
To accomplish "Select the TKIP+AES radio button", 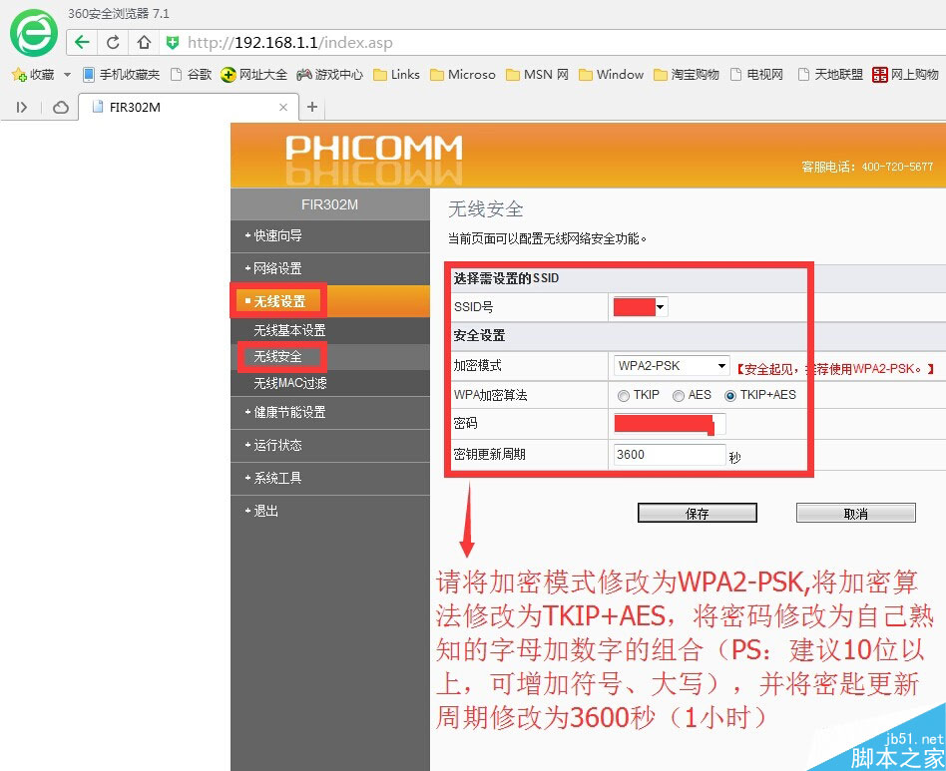I will (x=730, y=395).
